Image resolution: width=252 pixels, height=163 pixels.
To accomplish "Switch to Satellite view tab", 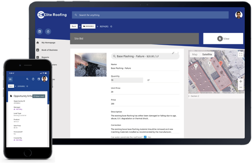I will pos(207,54).
